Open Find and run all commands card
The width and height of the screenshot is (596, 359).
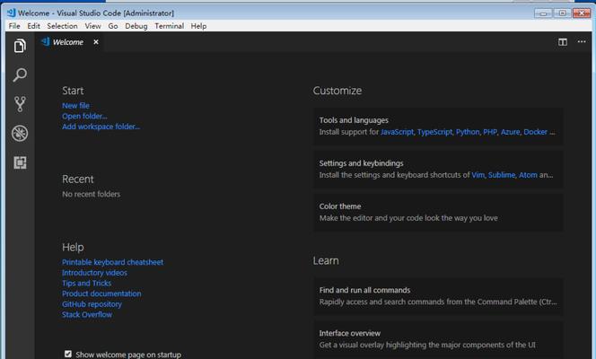point(438,296)
